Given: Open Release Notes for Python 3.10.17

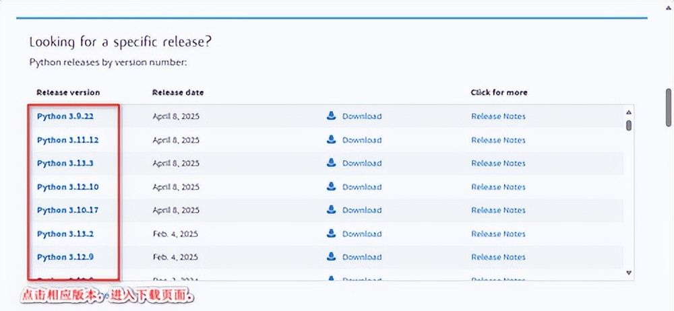Looking at the screenshot, I should click(498, 210).
